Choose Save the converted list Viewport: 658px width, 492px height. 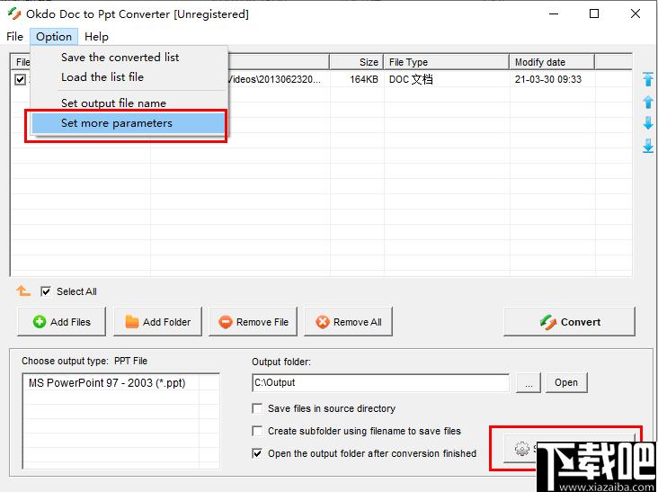tap(120, 57)
